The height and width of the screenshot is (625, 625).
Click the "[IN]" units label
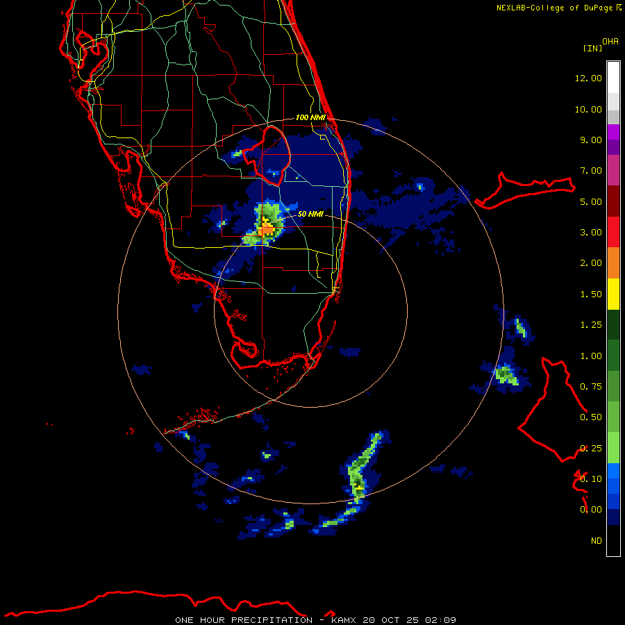592,48
